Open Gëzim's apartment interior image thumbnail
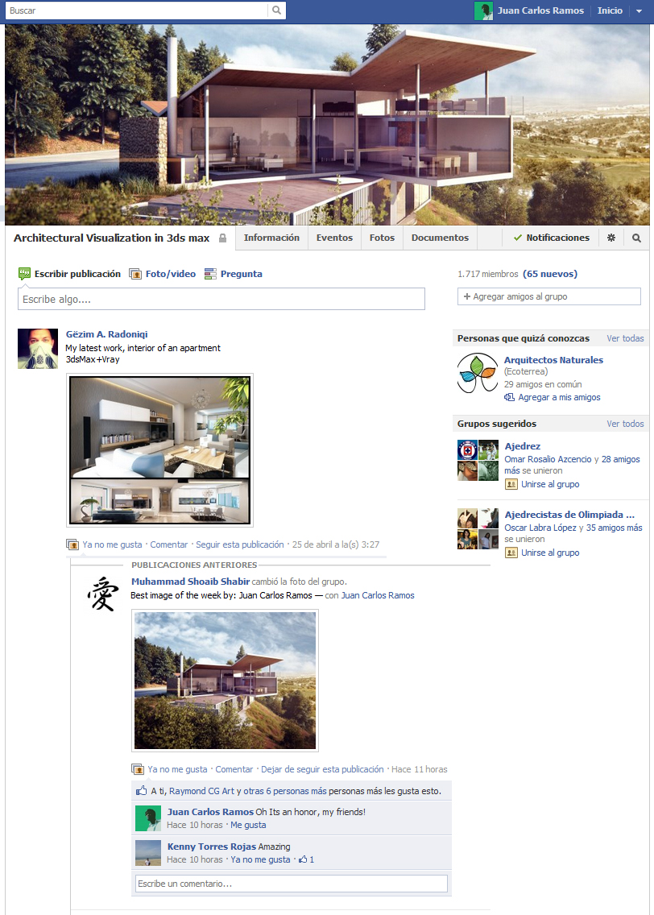 pyautogui.click(x=159, y=450)
